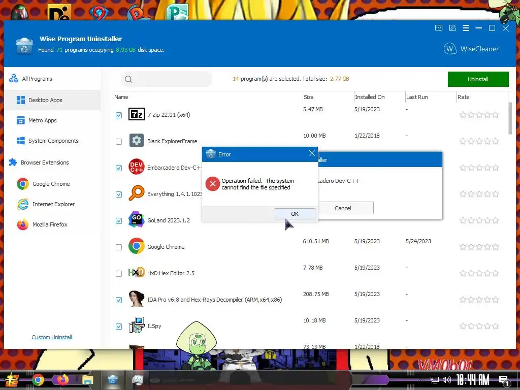Click the search magnifier icon
Screen dimensions: 520x390
(128, 79)
